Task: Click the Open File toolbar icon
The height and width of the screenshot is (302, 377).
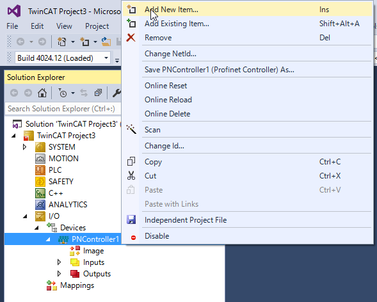Action: pos(106,42)
